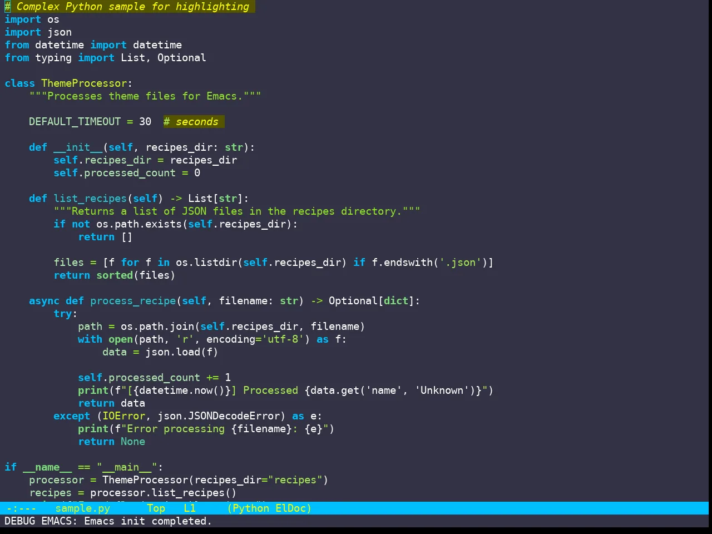Click the echo area message 'Emacs init completed.'
The width and height of the screenshot is (712, 534).
point(148,521)
